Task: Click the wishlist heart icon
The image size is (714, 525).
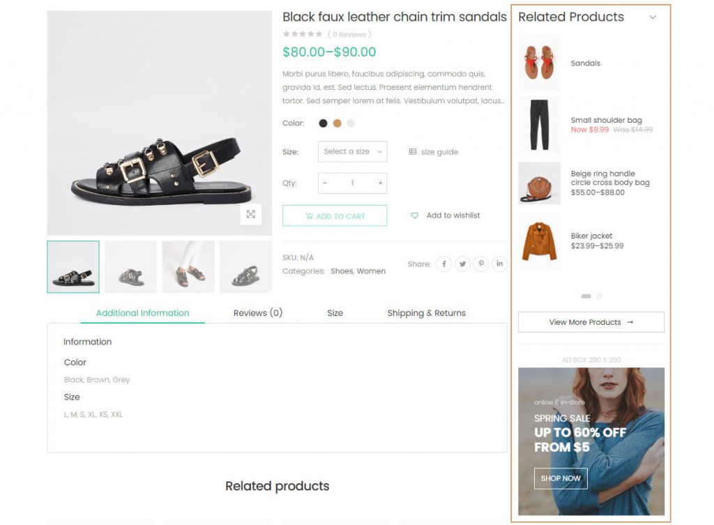Action: [415, 215]
